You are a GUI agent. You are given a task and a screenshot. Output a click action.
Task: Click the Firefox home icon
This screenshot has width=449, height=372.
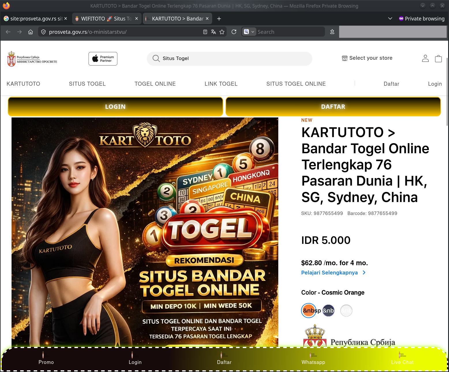pyautogui.click(x=31, y=32)
